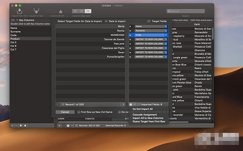Click the Cancel button
This screenshot has height=151, width=243.
[65, 112]
